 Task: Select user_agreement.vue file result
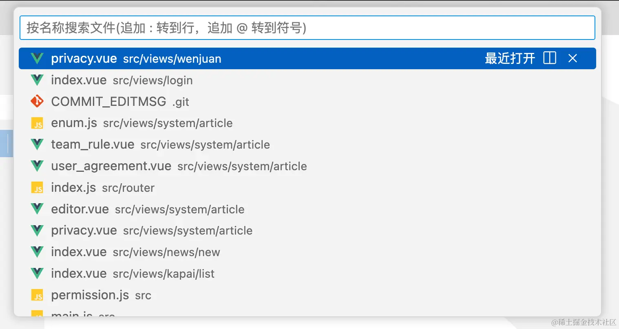coord(307,166)
